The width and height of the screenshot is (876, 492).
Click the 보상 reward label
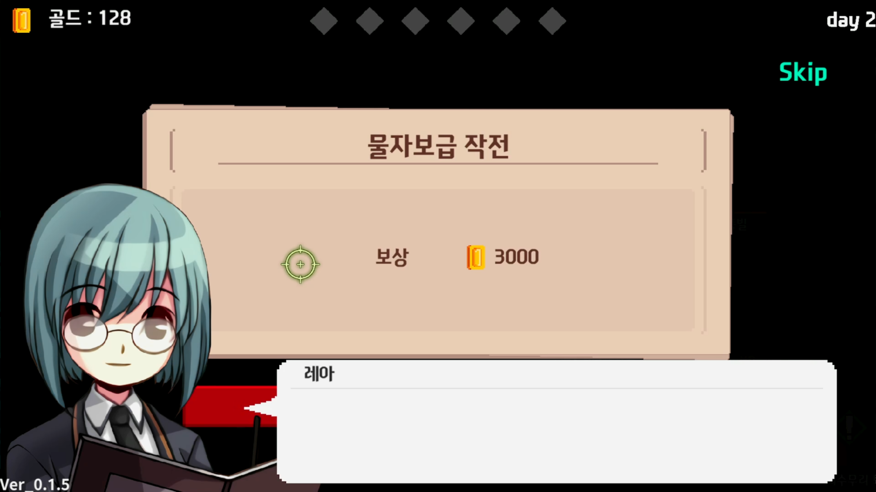point(392,257)
